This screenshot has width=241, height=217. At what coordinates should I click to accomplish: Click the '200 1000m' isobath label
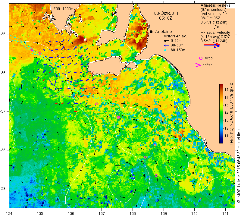coord(64,9)
